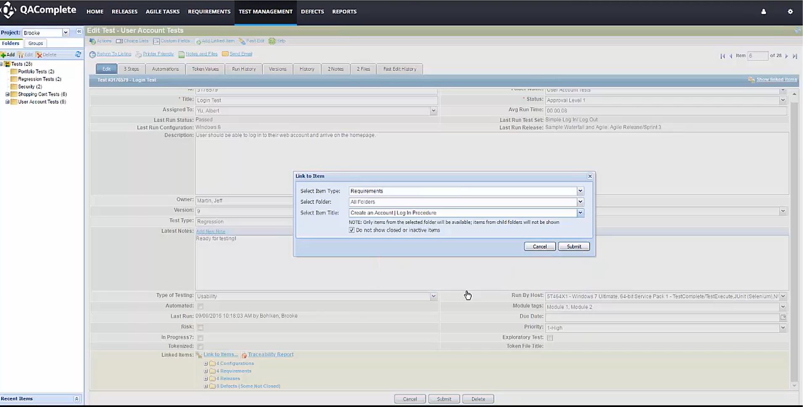Open Custom Fields
This screenshot has height=407, width=803.
156,41
